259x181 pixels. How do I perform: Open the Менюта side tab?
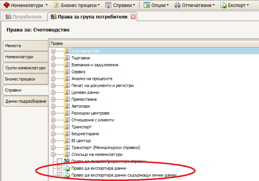pos(25,46)
